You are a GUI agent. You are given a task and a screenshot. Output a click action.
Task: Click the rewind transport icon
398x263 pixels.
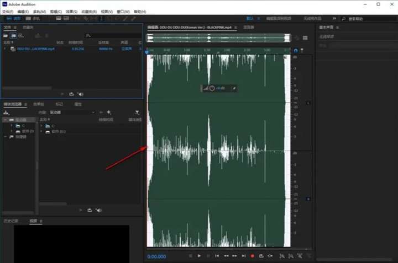[226, 256]
